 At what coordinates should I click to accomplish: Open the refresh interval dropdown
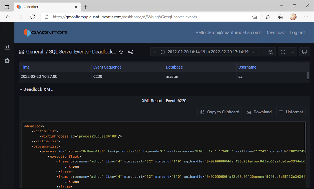click(x=292, y=52)
